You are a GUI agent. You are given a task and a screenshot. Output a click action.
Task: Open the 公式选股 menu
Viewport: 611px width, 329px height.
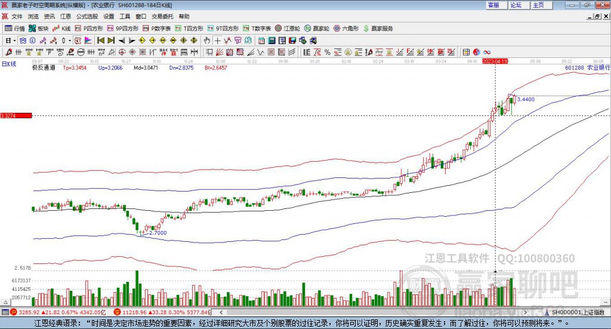click(x=87, y=16)
